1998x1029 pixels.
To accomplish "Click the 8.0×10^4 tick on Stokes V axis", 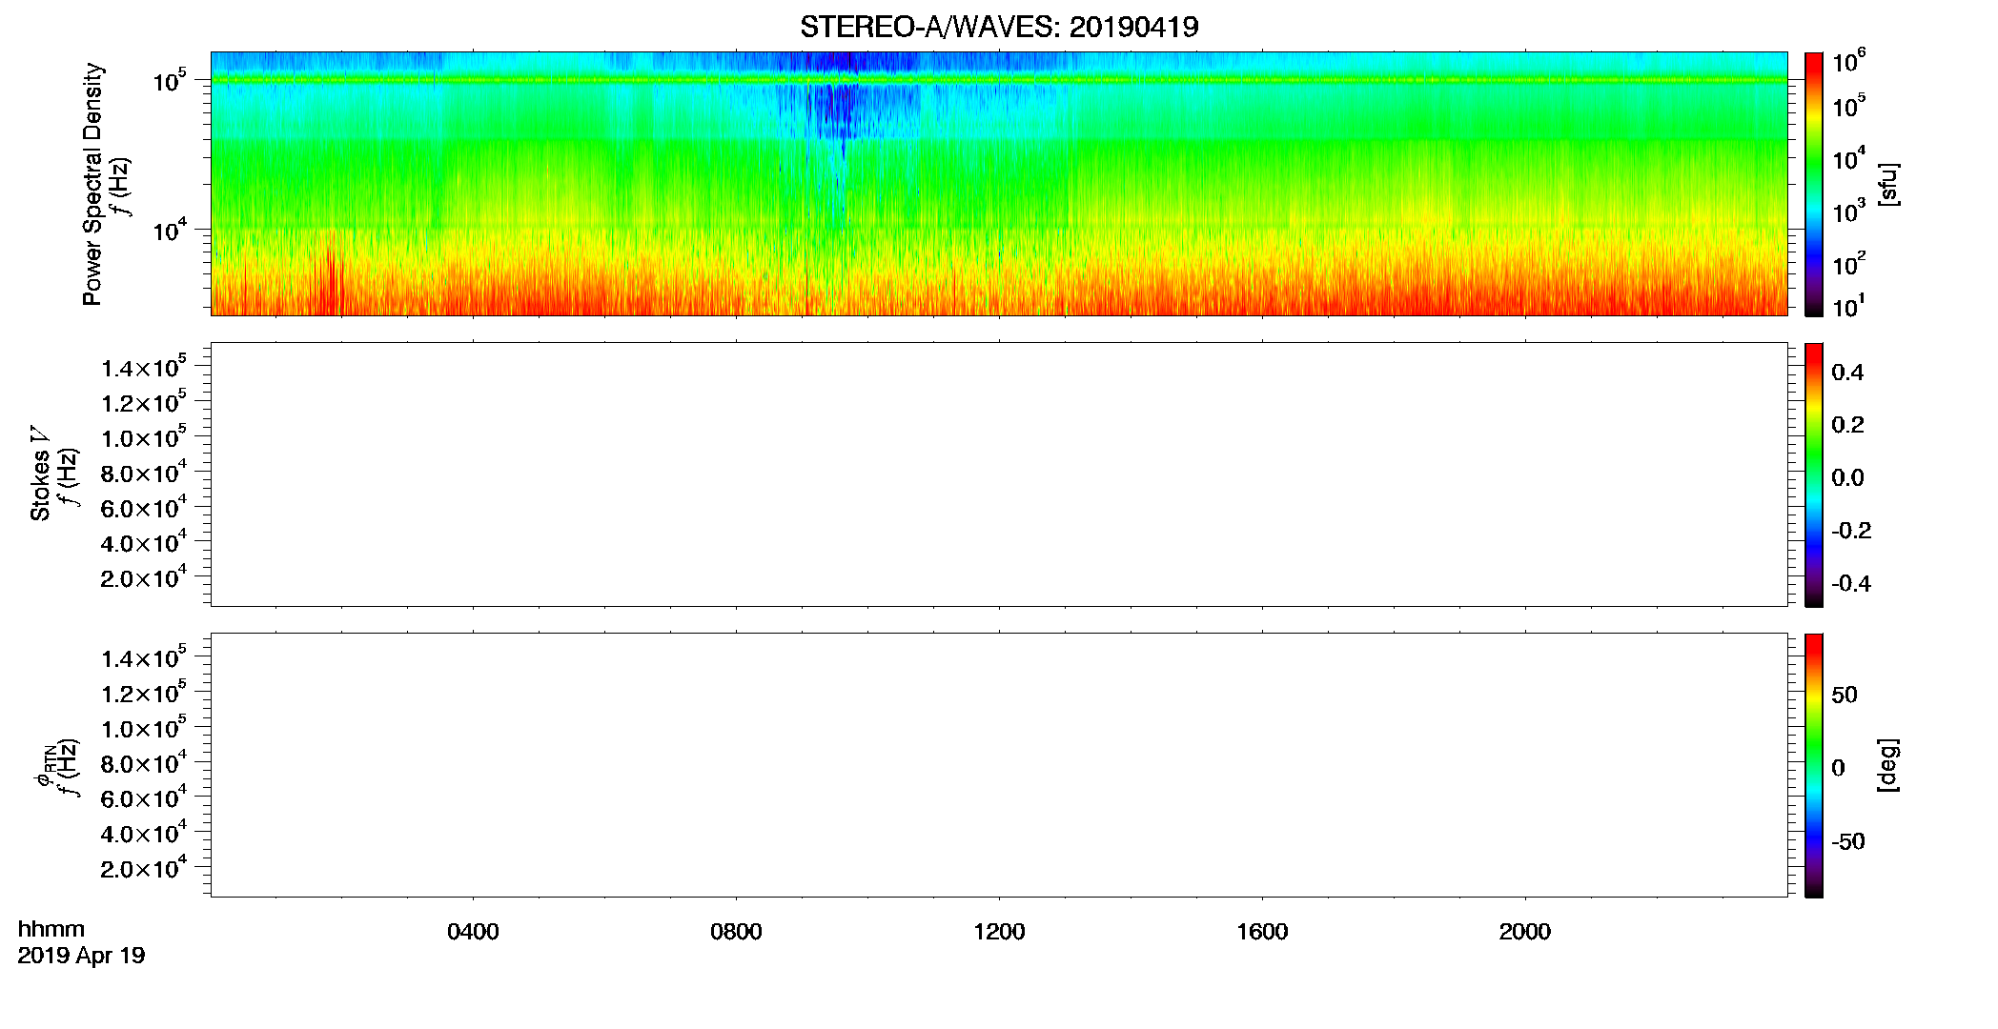I will click(143, 472).
